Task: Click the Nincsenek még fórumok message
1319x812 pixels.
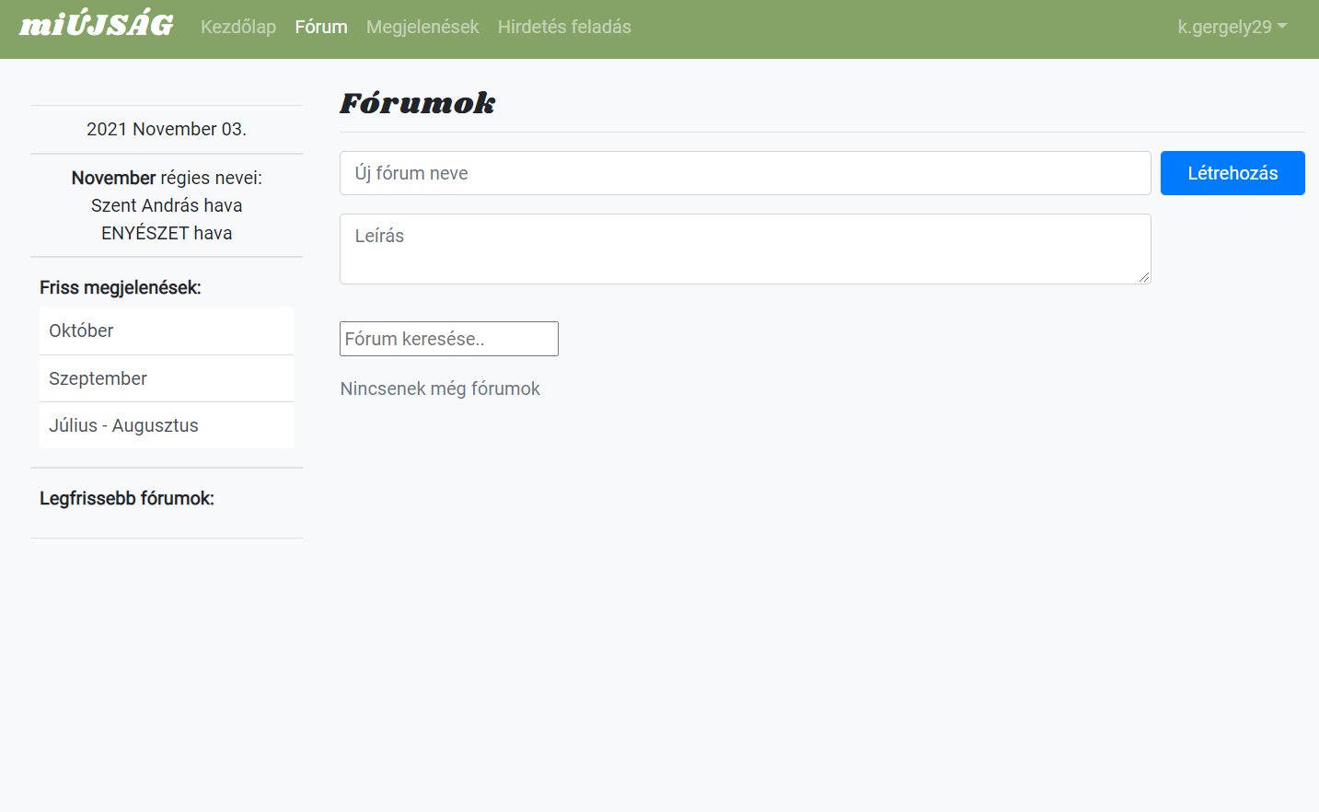Action: pos(440,389)
